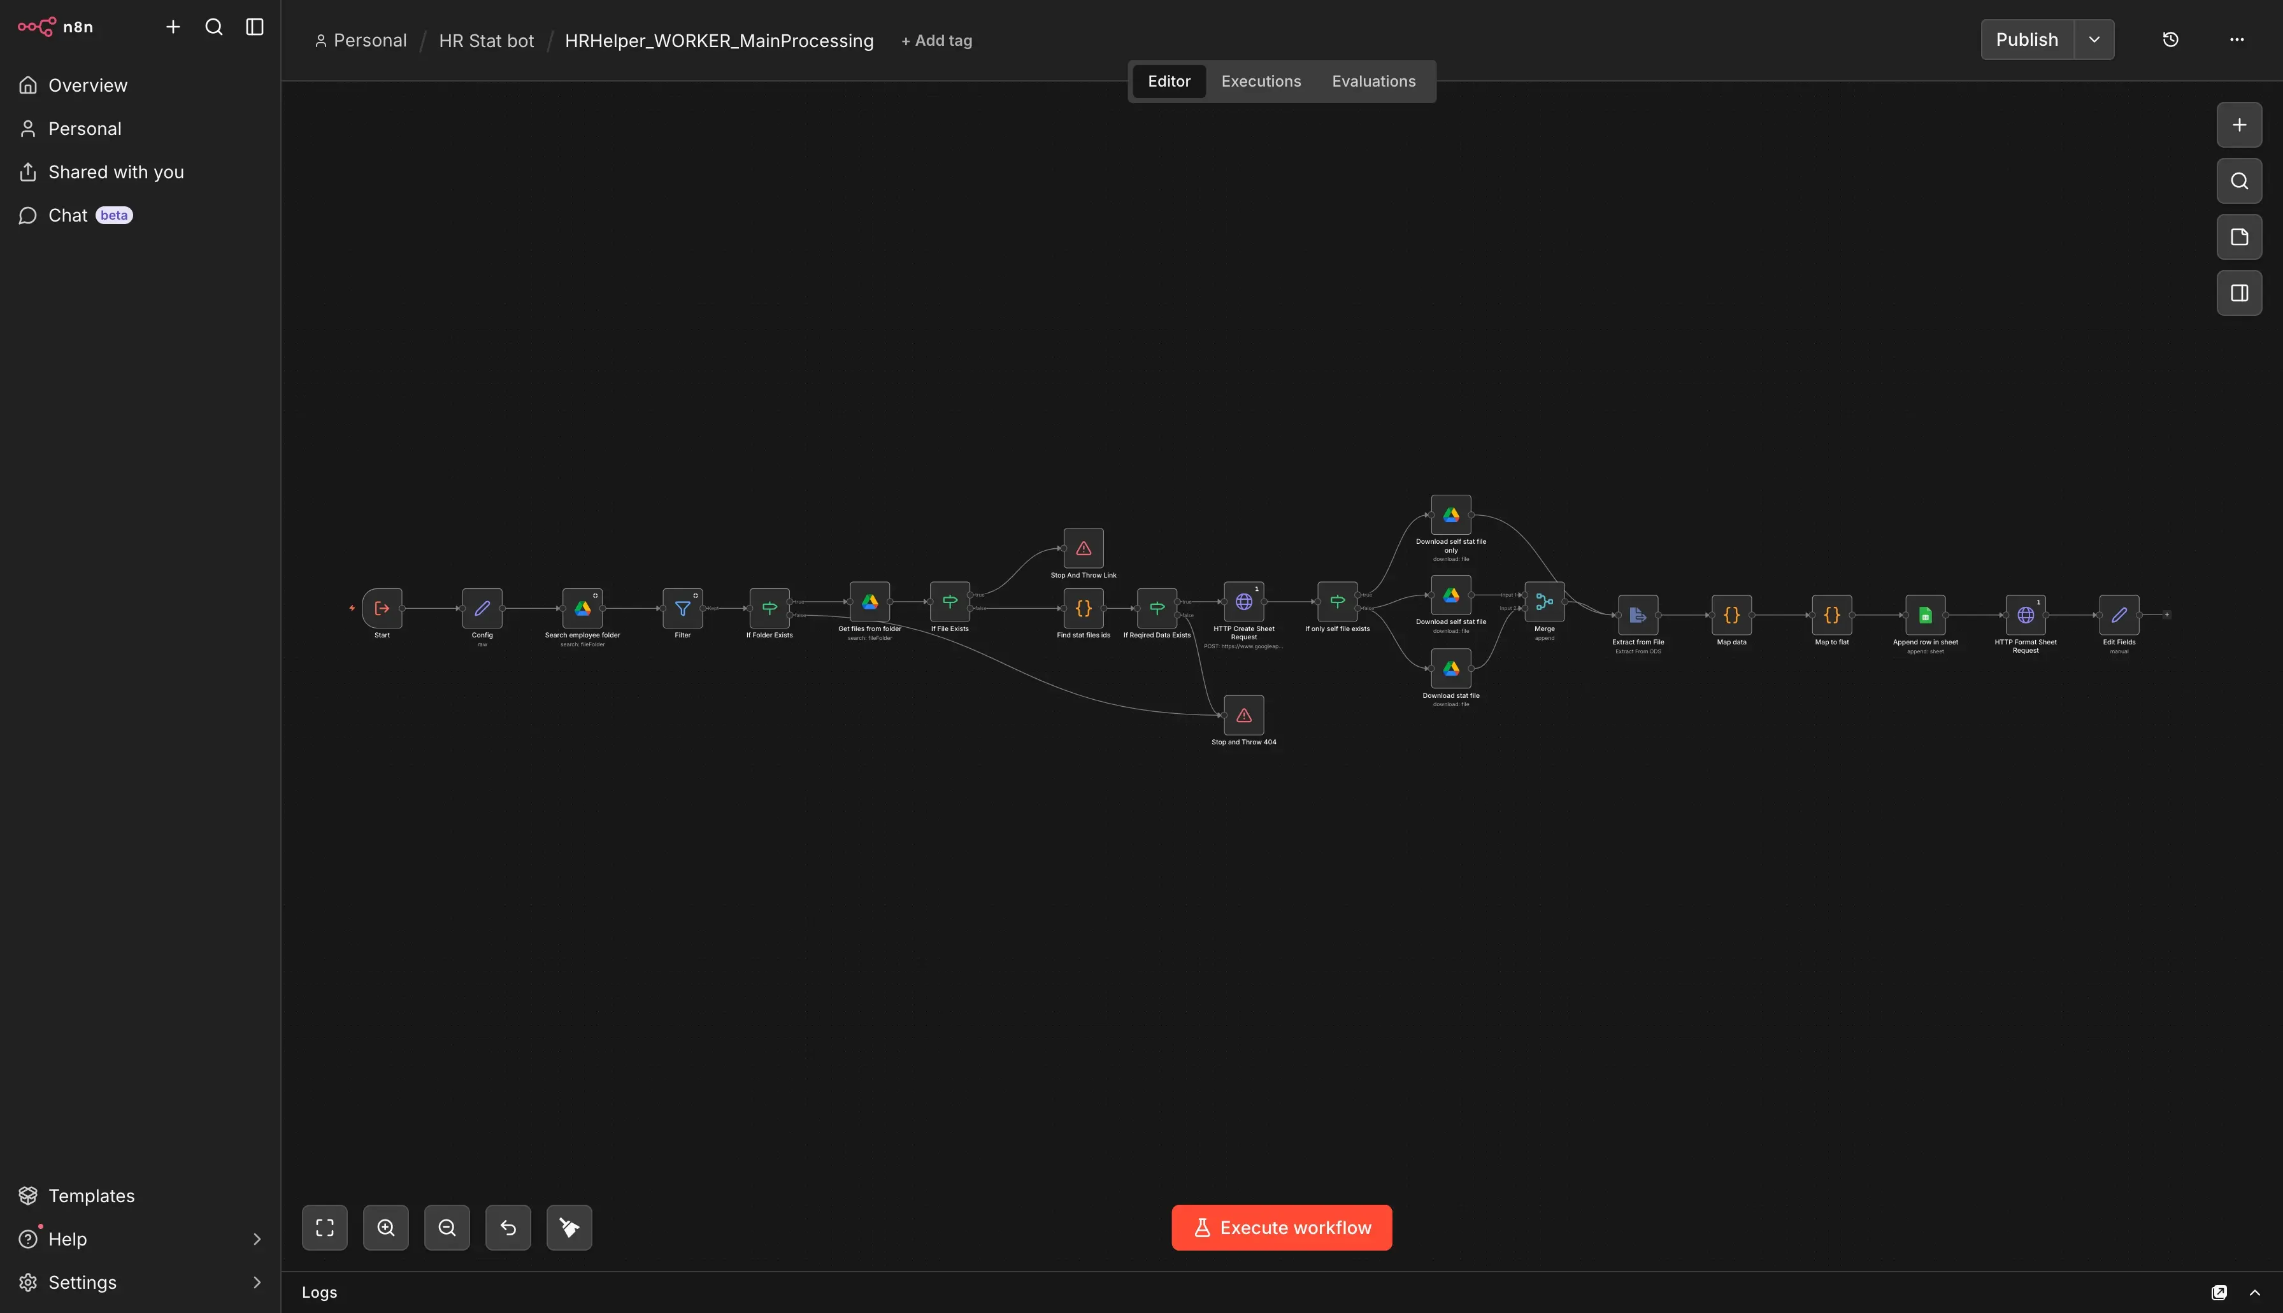Click the Publish button
The image size is (2283, 1313).
pos(2027,39)
